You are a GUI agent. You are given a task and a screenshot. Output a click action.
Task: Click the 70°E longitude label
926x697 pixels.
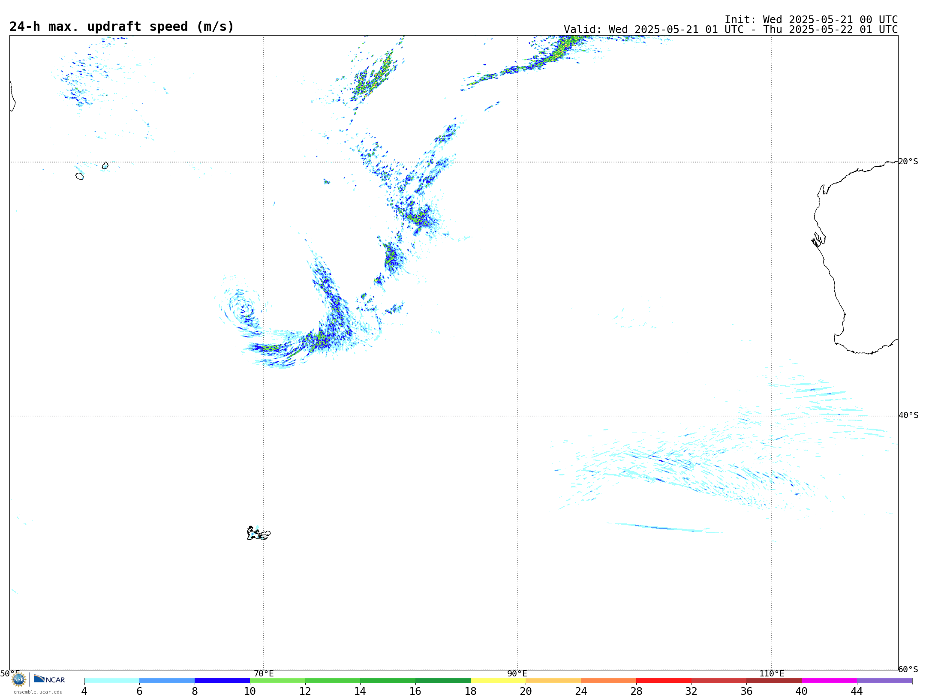click(x=264, y=673)
